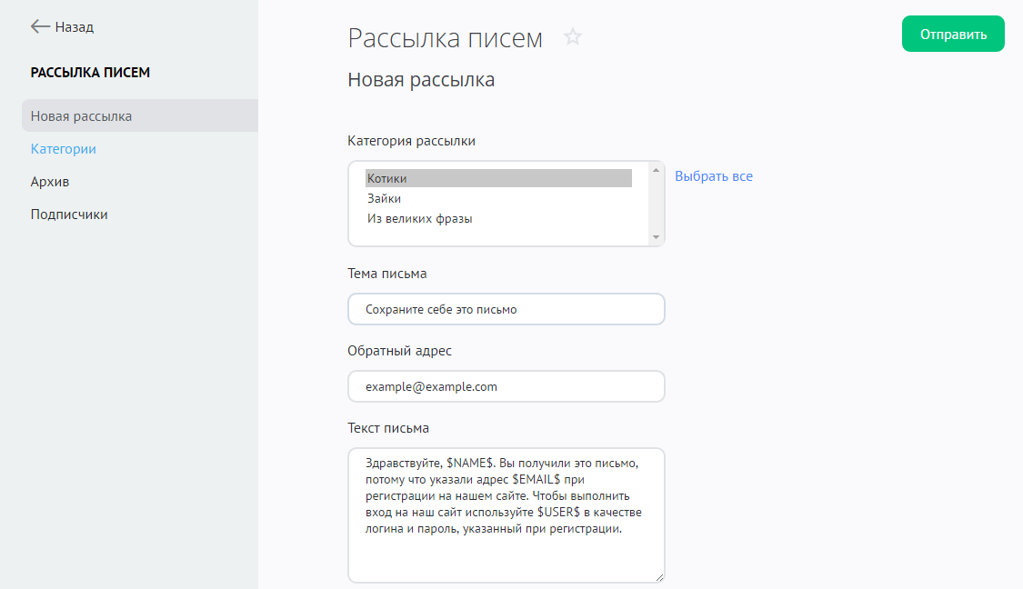Click the Текст письма field label
Image resolution: width=1023 pixels, height=589 pixels.
pos(388,428)
